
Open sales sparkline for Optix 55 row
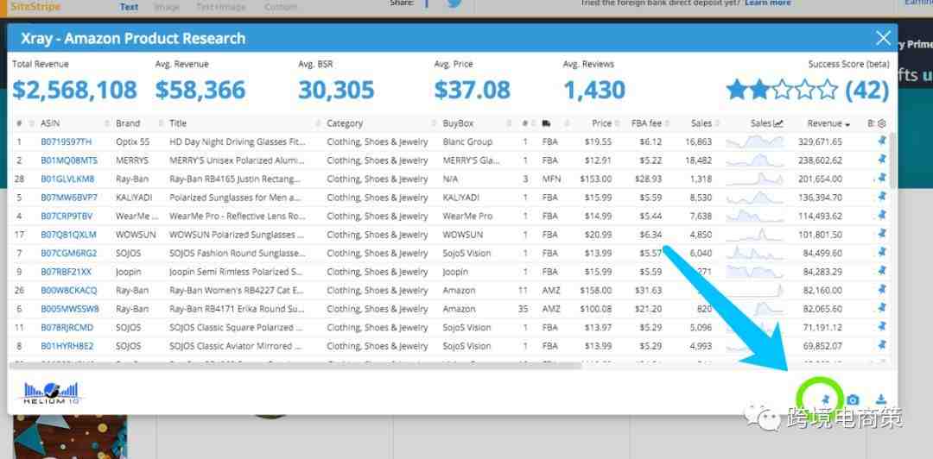point(754,141)
